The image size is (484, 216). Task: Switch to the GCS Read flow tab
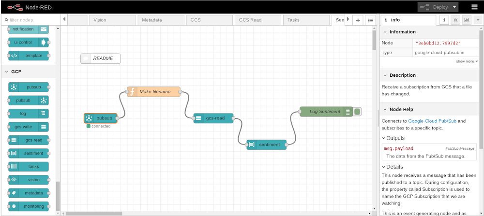click(258, 20)
